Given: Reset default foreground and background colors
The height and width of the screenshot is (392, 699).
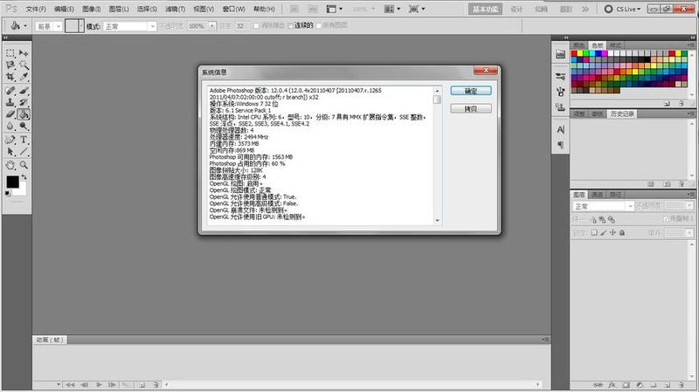Looking at the screenshot, I should point(8,193).
